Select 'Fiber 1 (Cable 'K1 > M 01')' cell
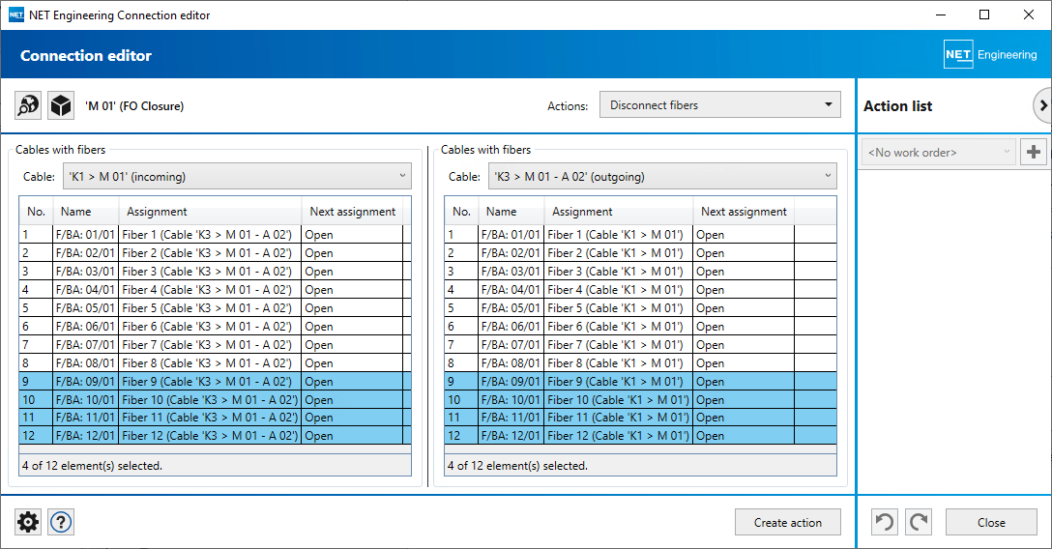1052x549 pixels. (619, 235)
